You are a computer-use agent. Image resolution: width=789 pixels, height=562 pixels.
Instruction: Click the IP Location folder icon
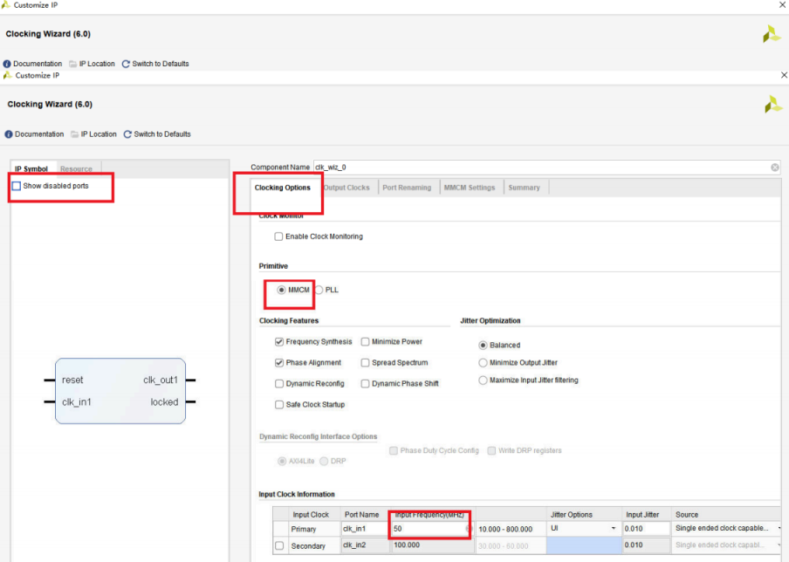(75, 134)
